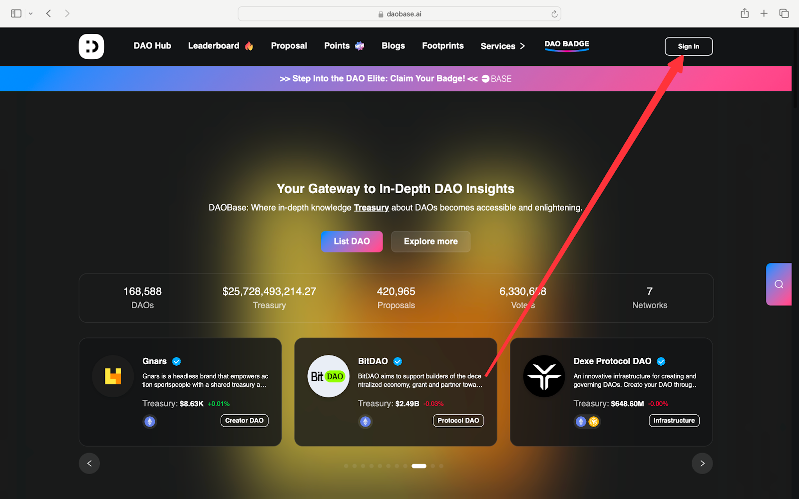Click the 168,588 DAOs statistic
799x499 pixels.
(142, 298)
